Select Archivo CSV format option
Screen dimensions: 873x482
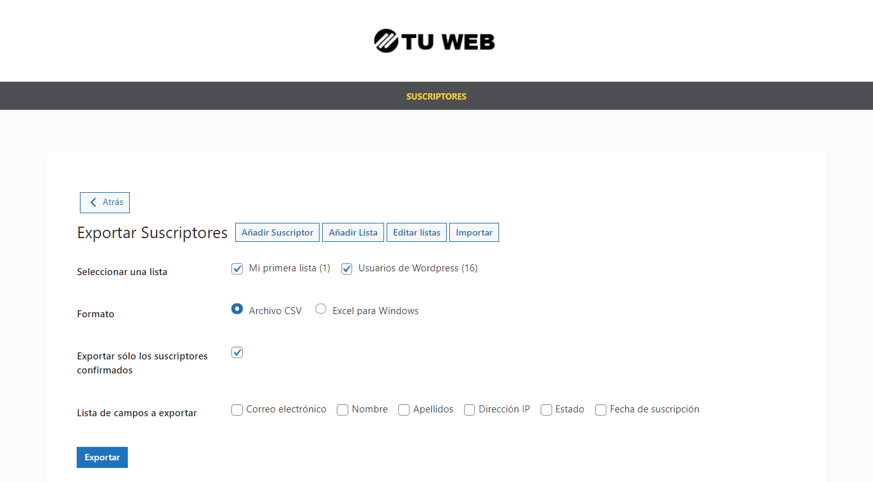tap(237, 309)
